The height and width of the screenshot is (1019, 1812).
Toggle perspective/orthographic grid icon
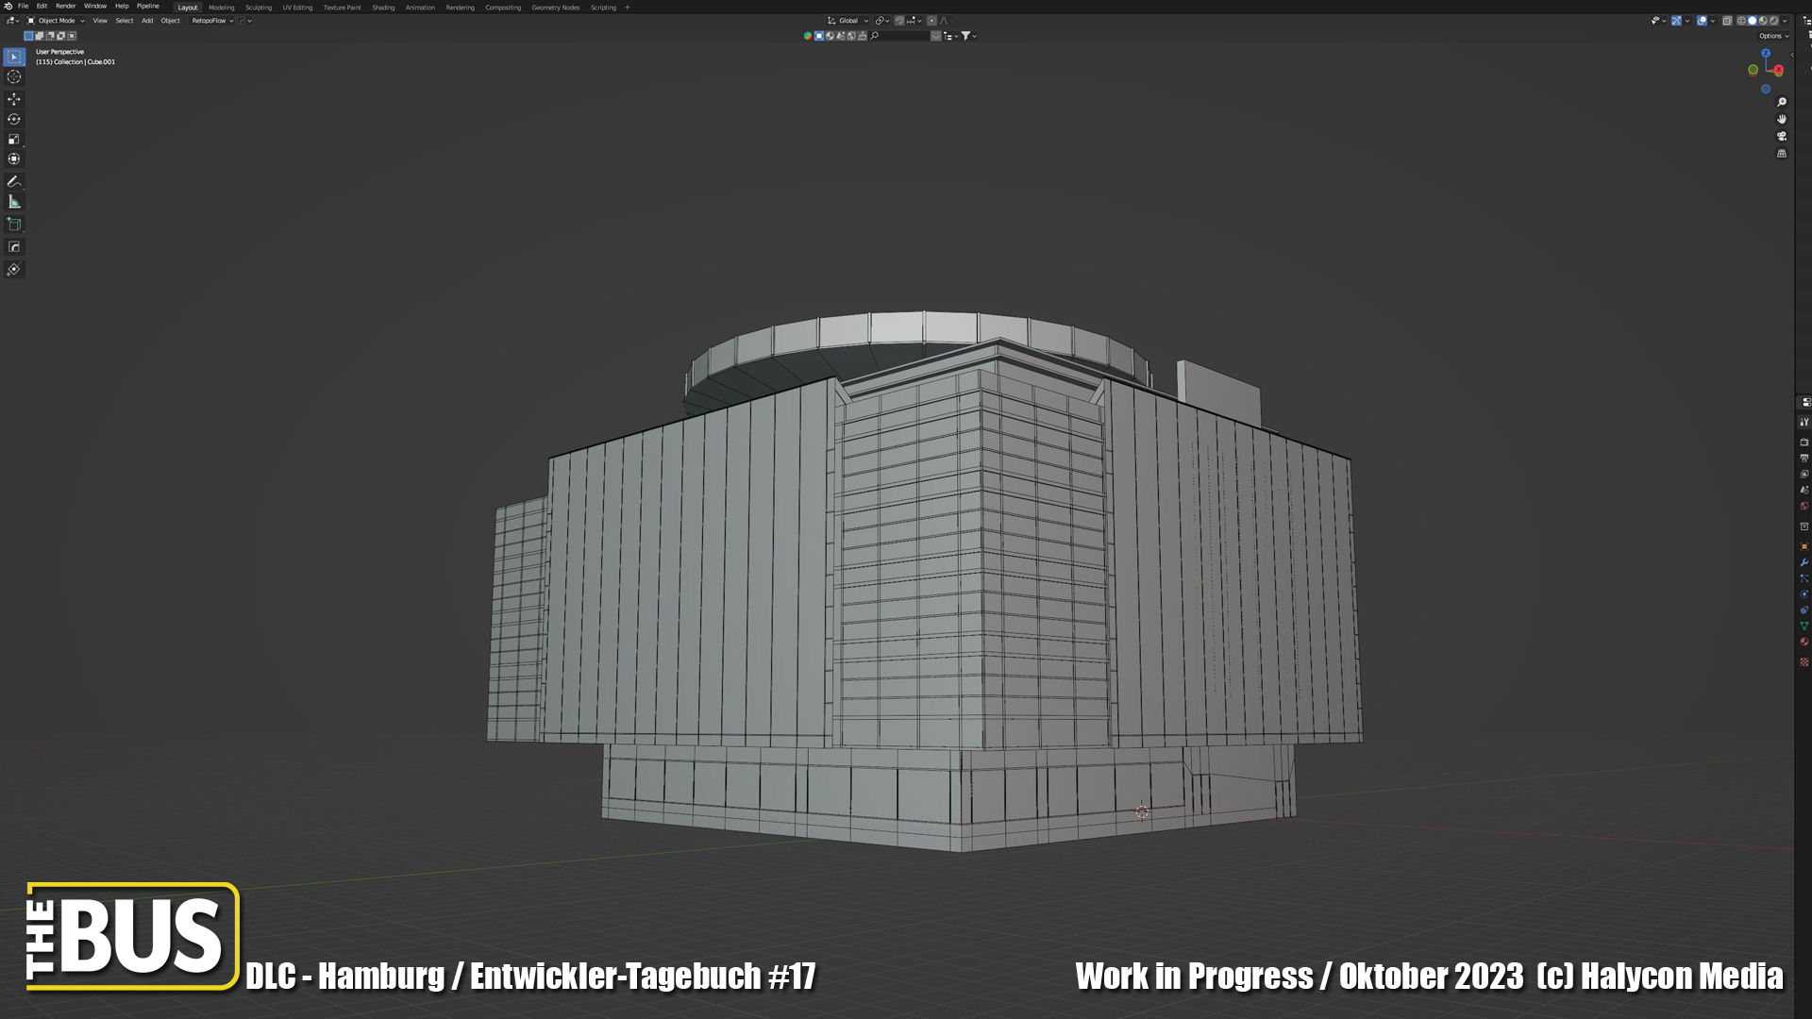(x=1782, y=154)
